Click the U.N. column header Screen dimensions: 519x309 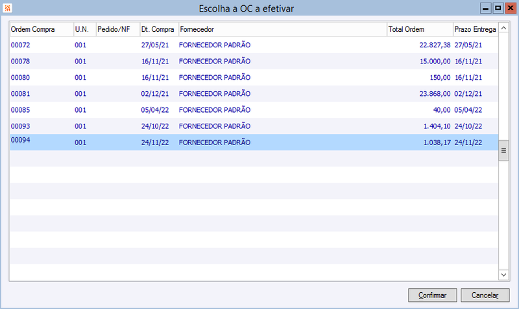[85, 29]
